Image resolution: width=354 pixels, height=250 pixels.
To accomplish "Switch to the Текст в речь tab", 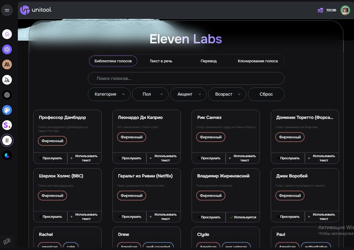I will click(161, 61).
